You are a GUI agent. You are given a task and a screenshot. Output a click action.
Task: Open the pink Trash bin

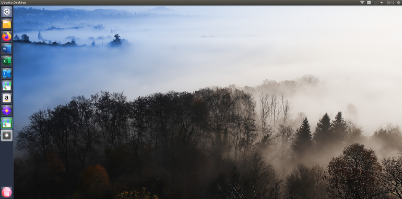[x=7, y=192]
